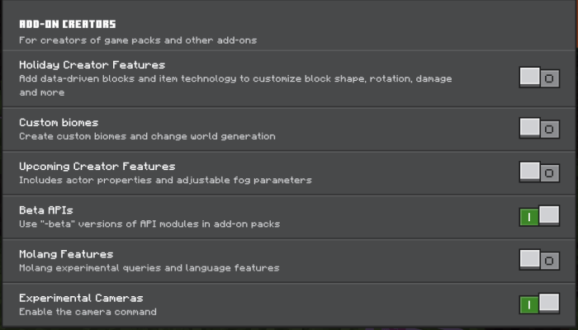Click the 'Enable the camera command' description

coord(88,312)
